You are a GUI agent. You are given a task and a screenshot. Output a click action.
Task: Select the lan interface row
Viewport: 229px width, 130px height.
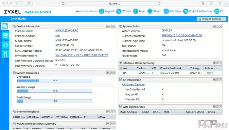pos(170,73)
